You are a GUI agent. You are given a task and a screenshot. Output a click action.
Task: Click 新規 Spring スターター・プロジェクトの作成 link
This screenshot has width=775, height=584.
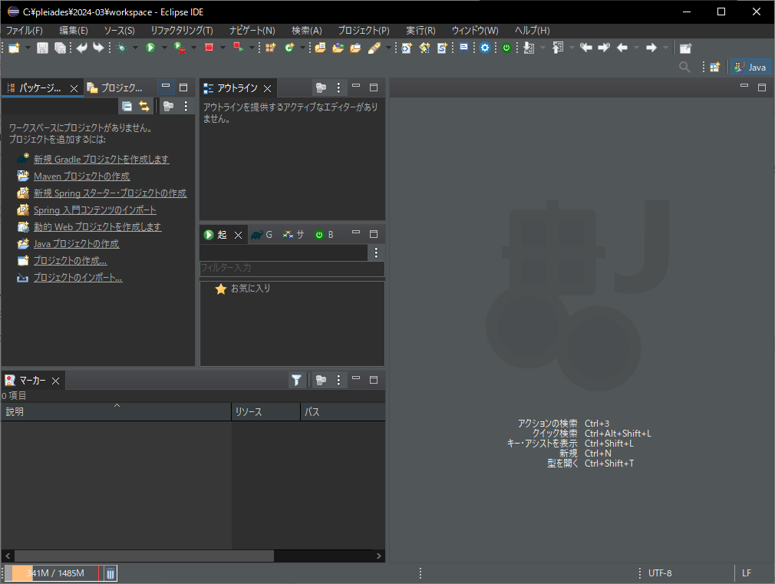pyautogui.click(x=110, y=193)
